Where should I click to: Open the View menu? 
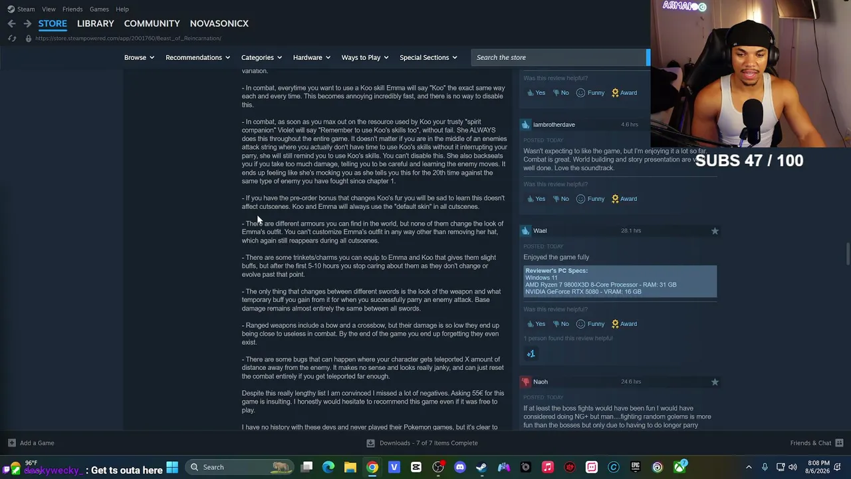coord(49,9)
